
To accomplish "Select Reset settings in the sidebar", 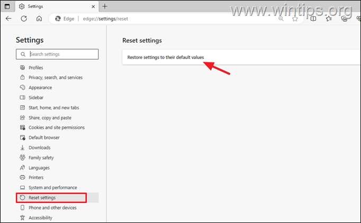I will pyautogui.click(x=57, y=198).
